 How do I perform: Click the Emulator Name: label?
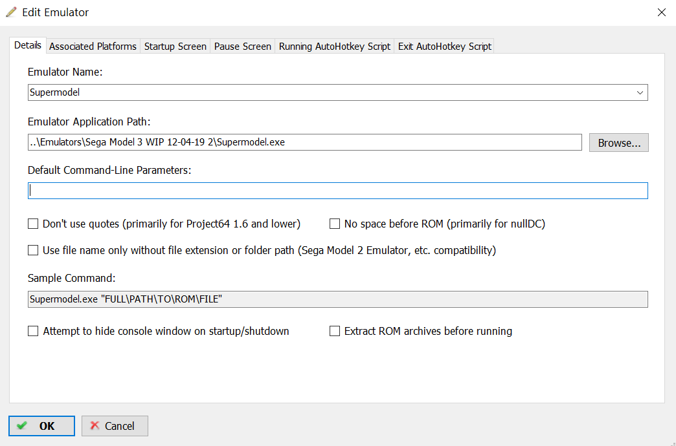65,72
